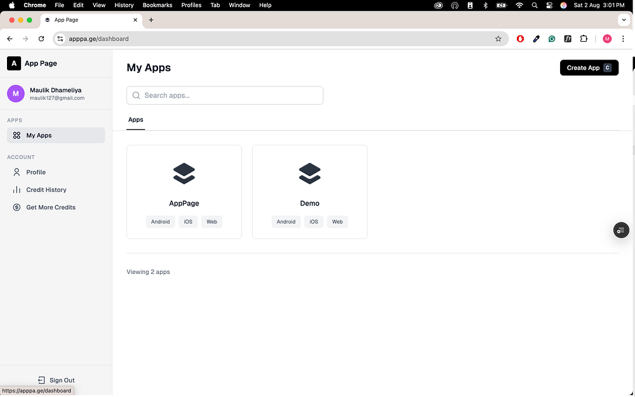This screenshot has height=397, width=635.
Task: Click iOS tag on Demo card
Action: pyautogui.click(x=314, y=221)
